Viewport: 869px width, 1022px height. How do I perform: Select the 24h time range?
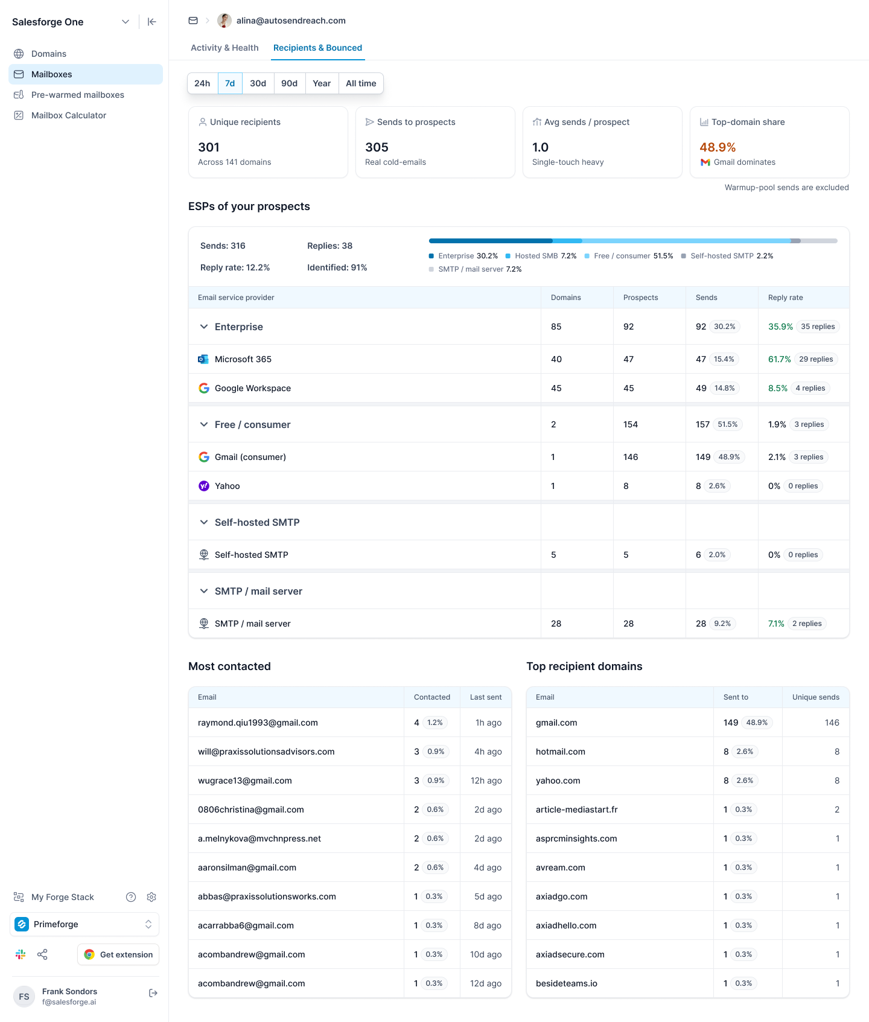point(202,83)
